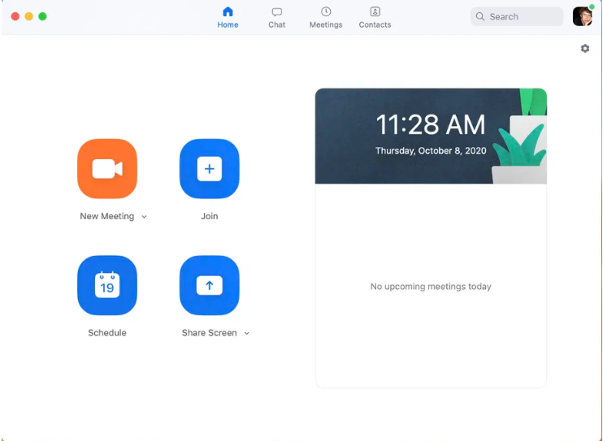Click the Join plus icon

pyautogui.click(x=209, y=169)
